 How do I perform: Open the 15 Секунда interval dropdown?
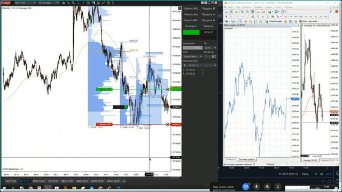point(49,3)
